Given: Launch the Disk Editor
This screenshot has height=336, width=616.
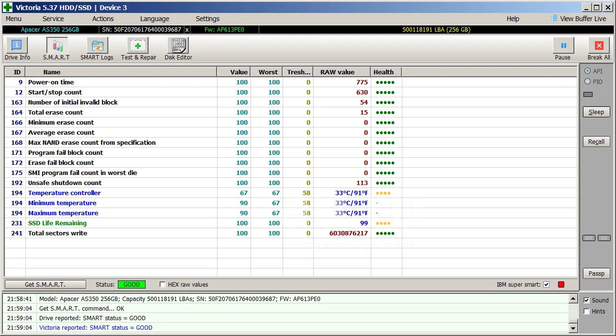Looking at the screenshot, I should 178,49.
